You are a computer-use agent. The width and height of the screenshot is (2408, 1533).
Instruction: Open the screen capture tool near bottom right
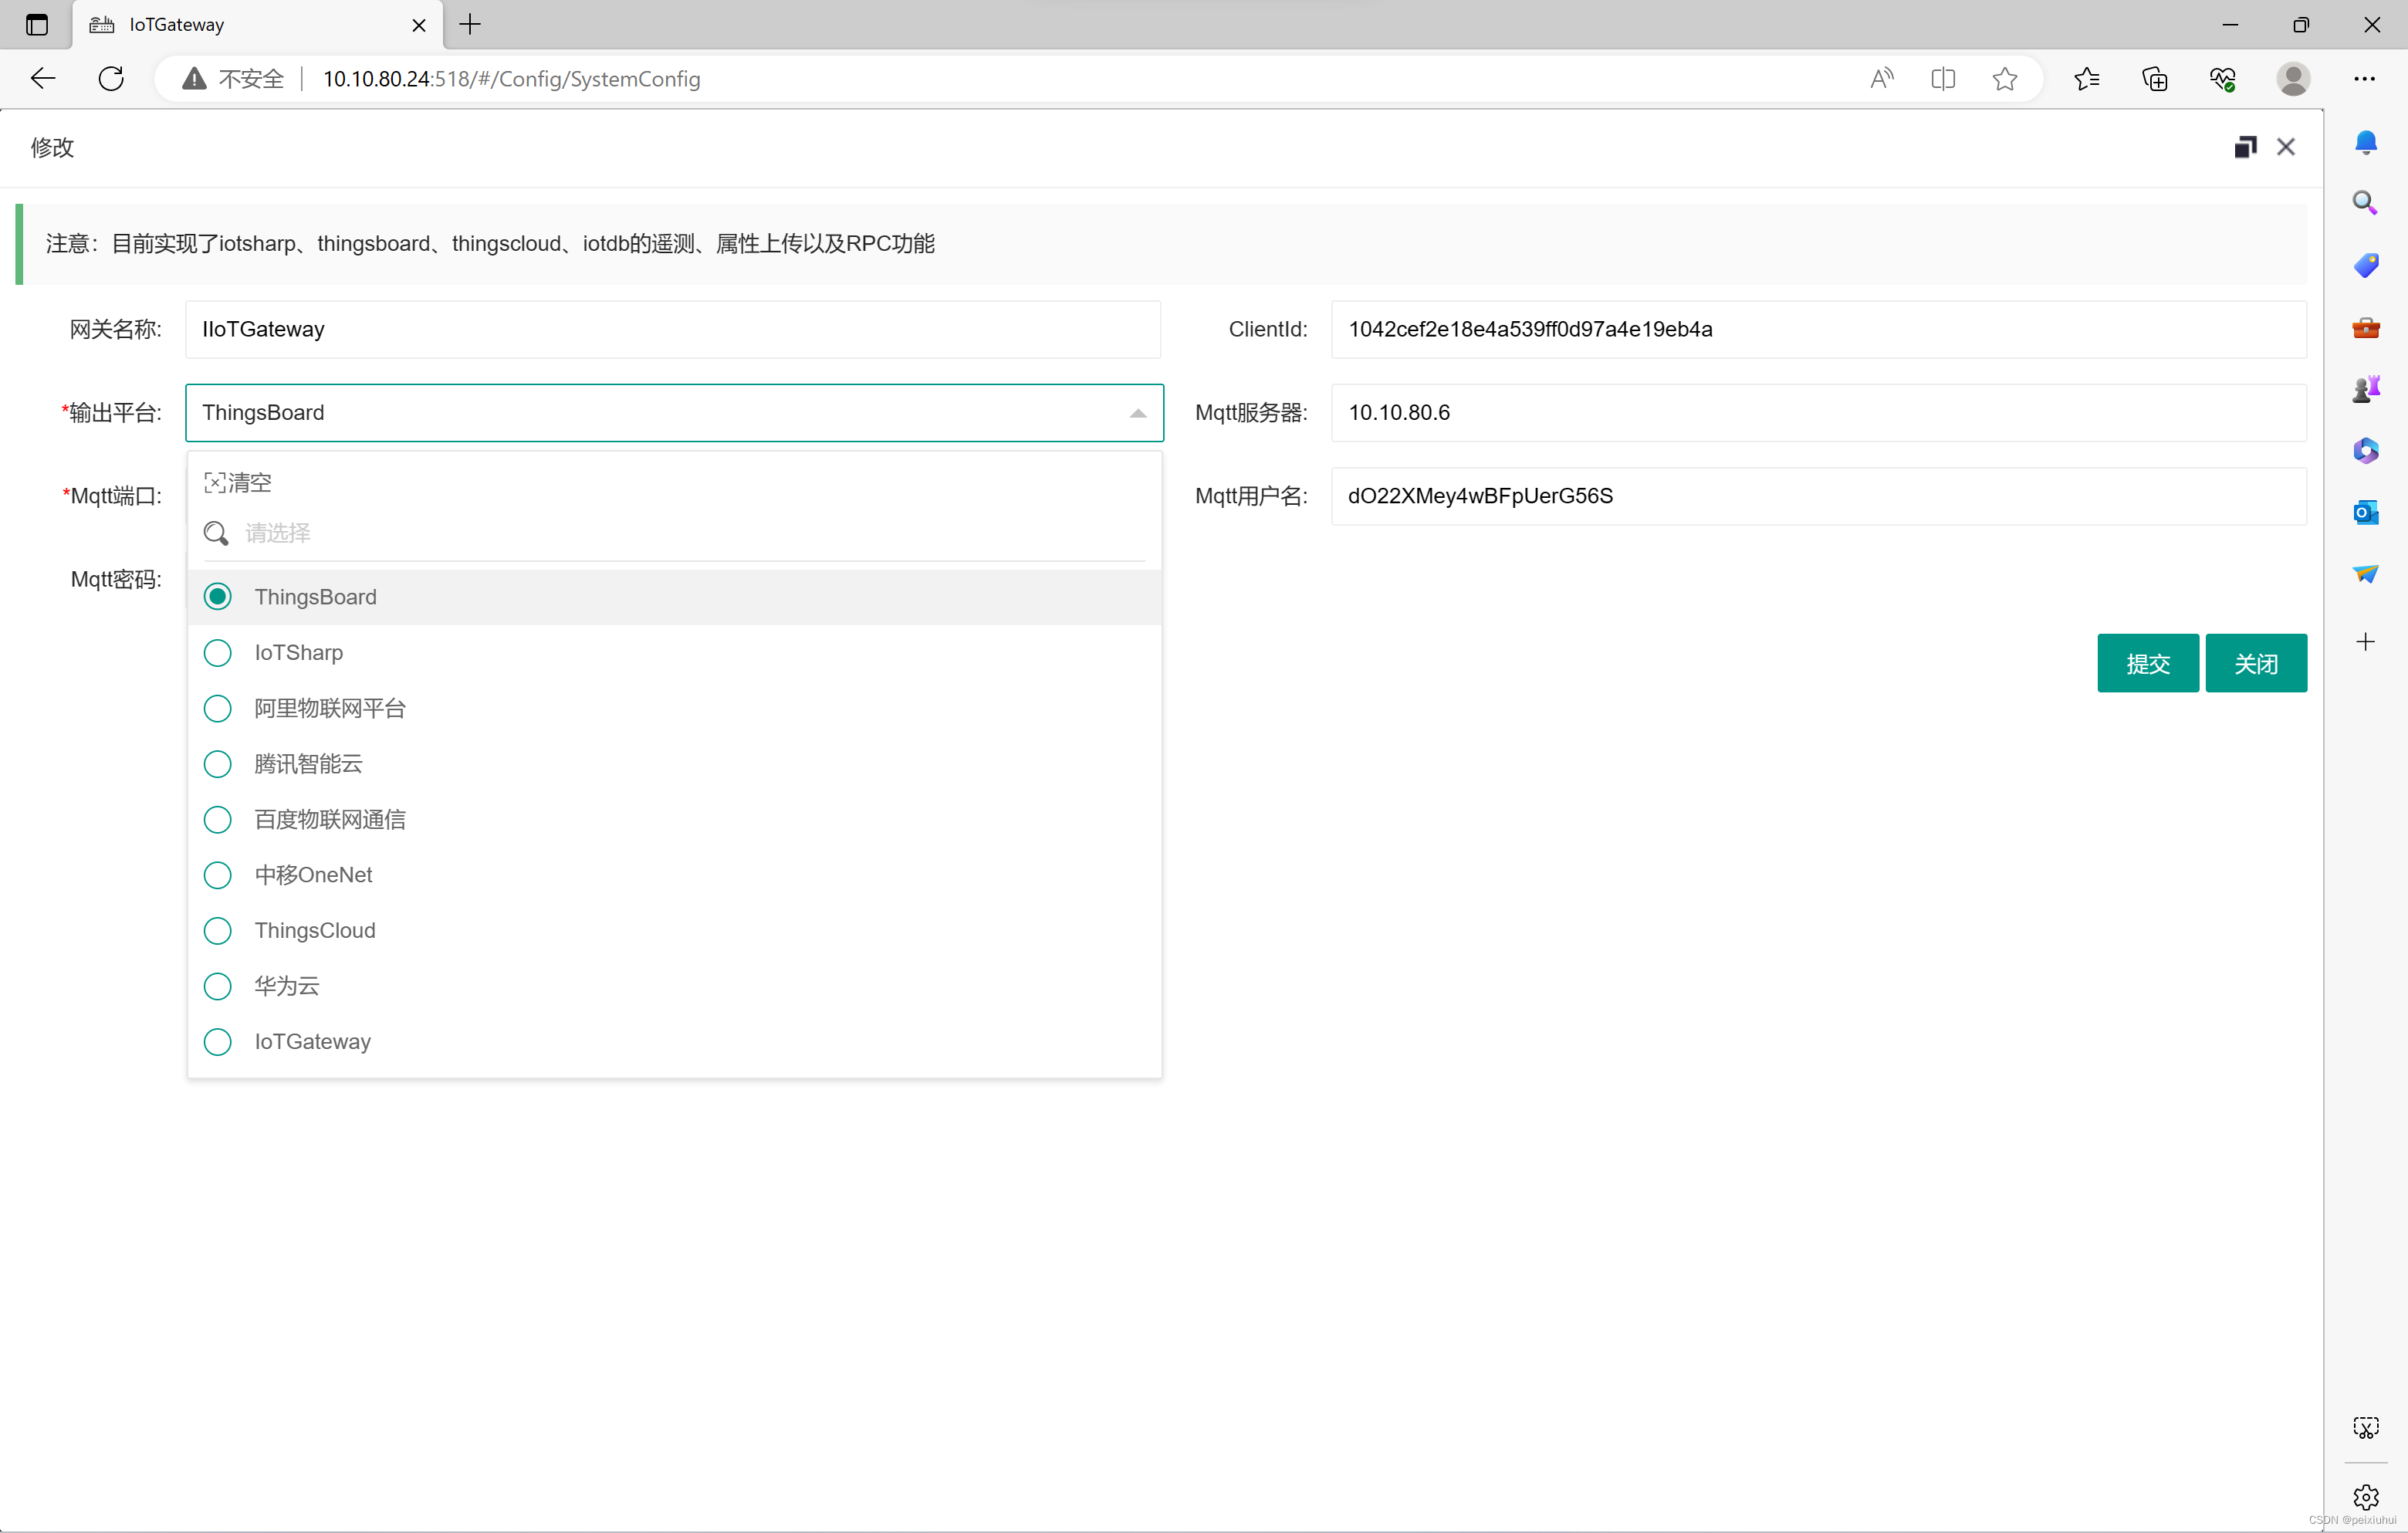2367,1427
